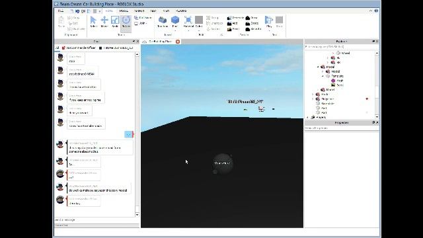The image size is (423, 238).
Task: Select the Car Building Place document tab
Action: click(160, 42)
